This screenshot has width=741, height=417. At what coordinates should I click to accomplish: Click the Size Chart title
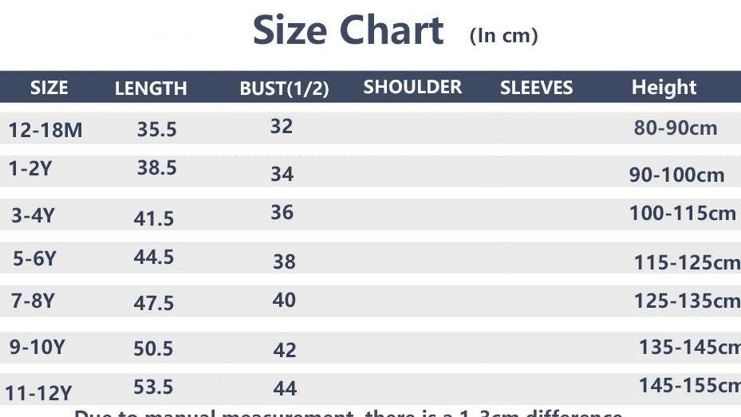(x=349, y=30)
